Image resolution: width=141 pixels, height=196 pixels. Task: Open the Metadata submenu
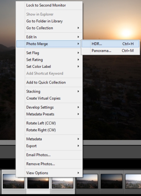(49, 139)
